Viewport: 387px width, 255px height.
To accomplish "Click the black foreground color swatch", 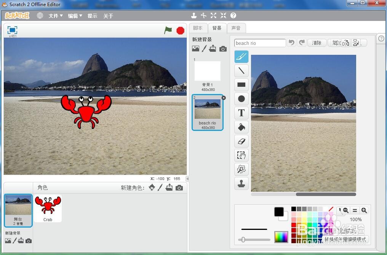I will (279, 212).
